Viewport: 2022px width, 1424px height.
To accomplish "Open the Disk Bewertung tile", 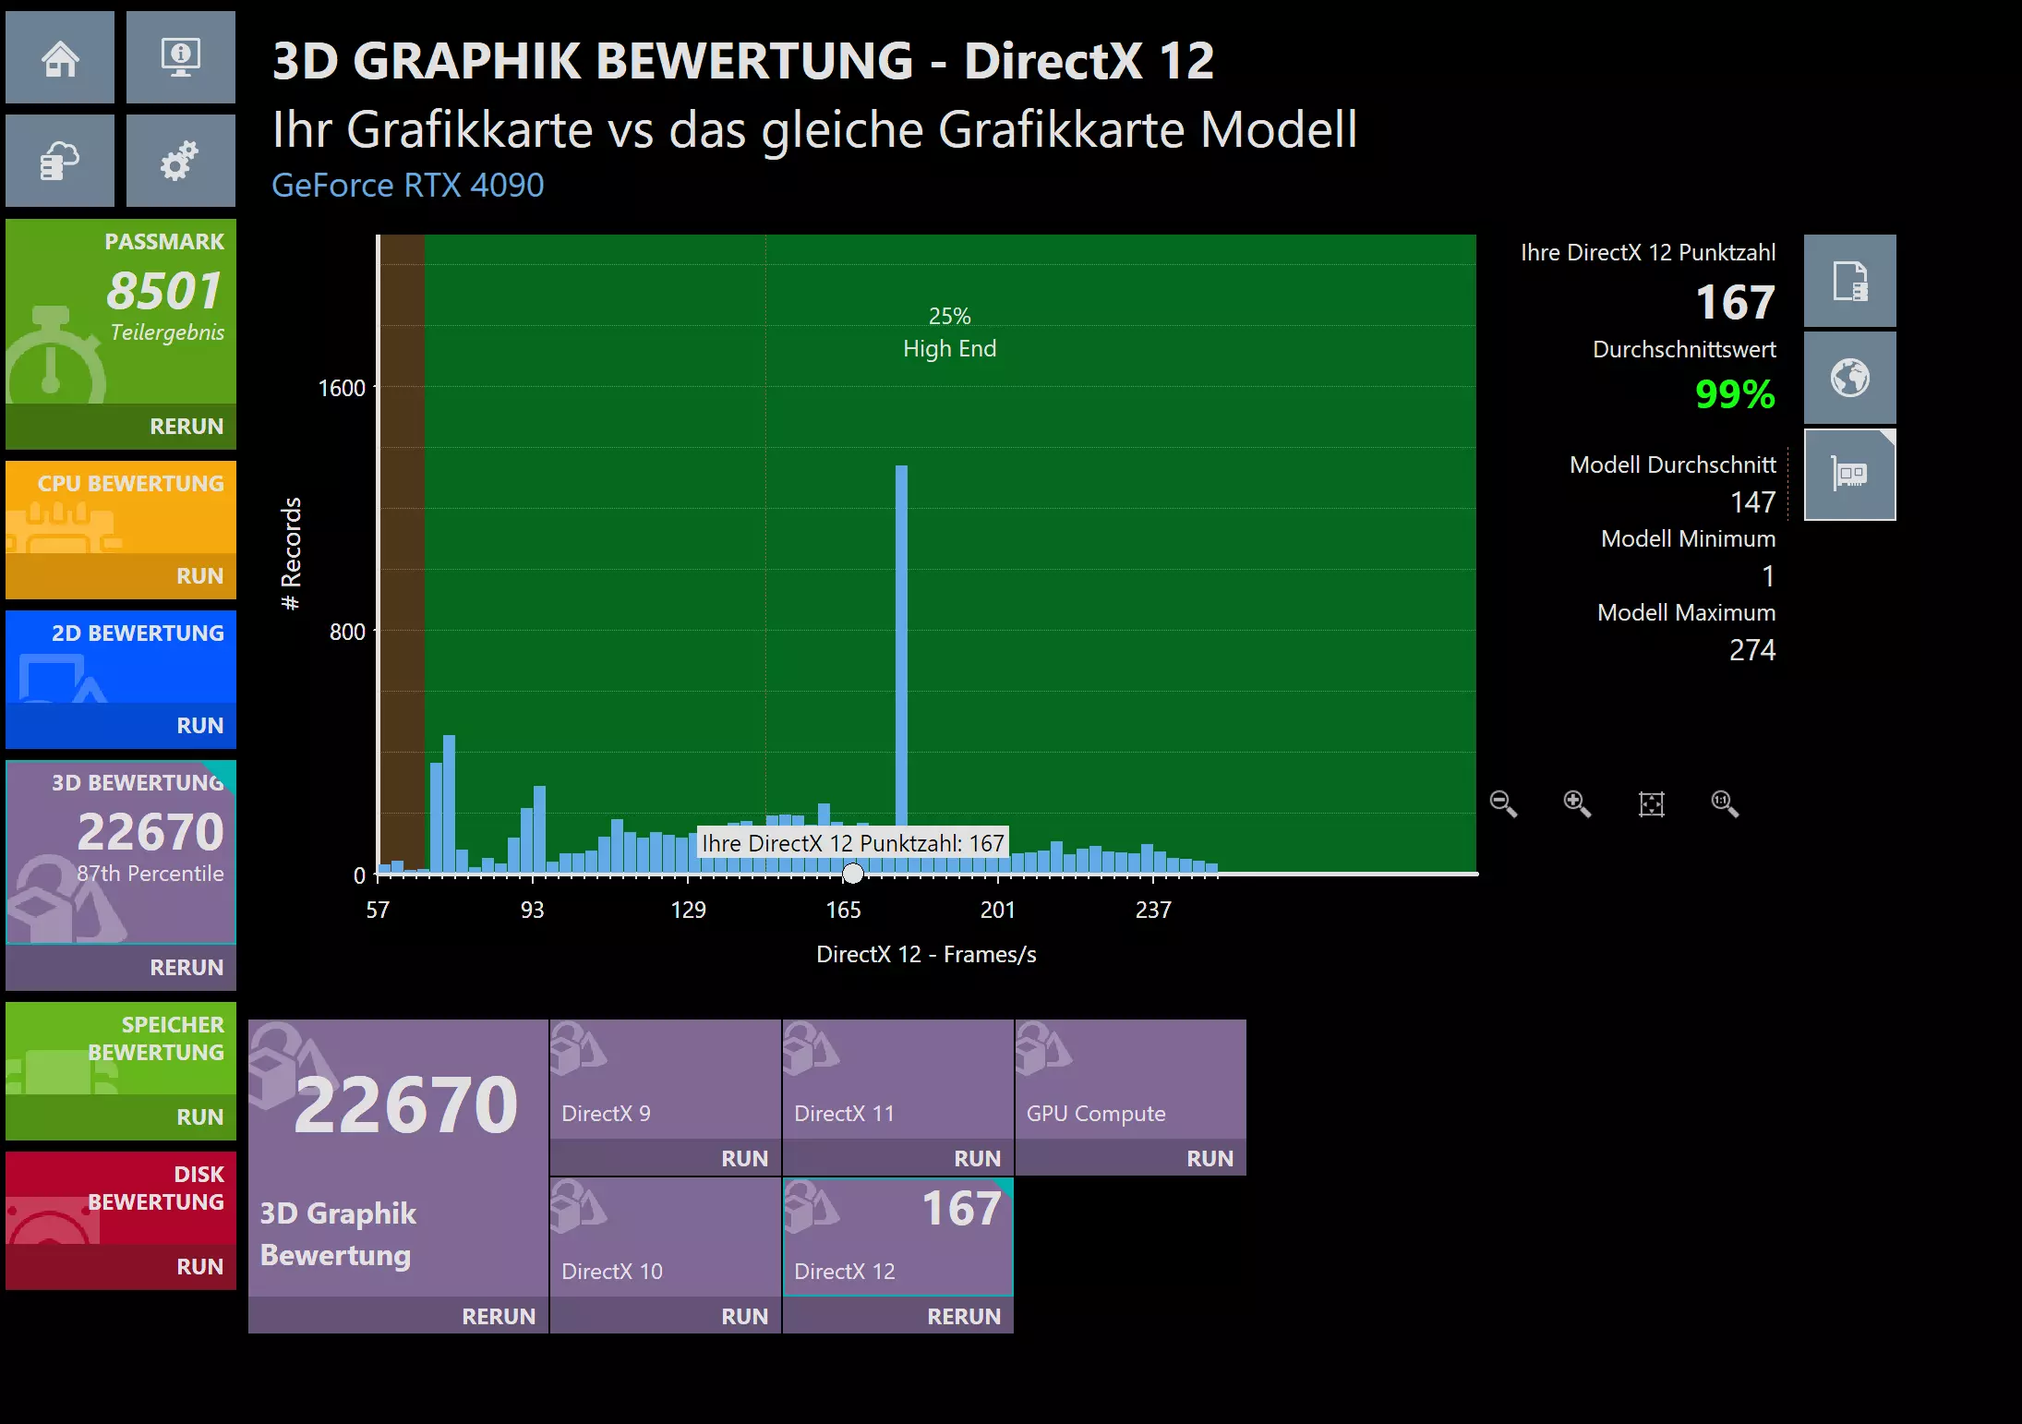I will [121, 1198].
